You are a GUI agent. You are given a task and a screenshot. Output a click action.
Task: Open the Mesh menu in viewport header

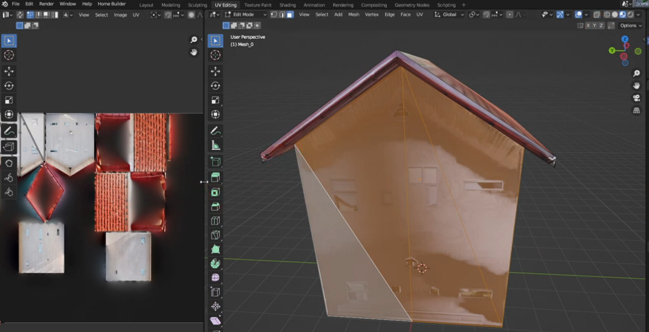354,15
